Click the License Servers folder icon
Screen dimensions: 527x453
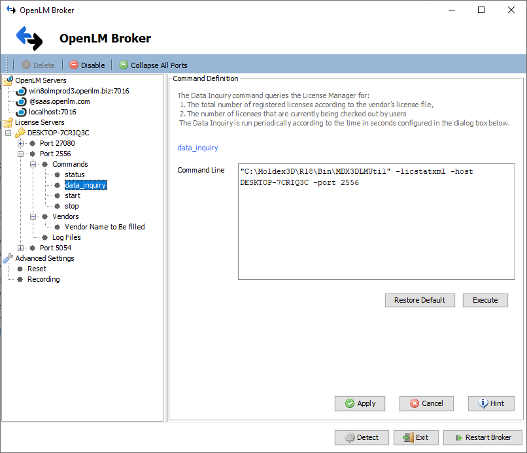pyautogui.click(x=9, y=122)
